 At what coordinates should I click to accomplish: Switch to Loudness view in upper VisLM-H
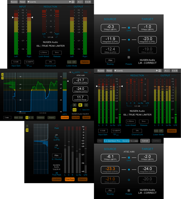(65, 118)
